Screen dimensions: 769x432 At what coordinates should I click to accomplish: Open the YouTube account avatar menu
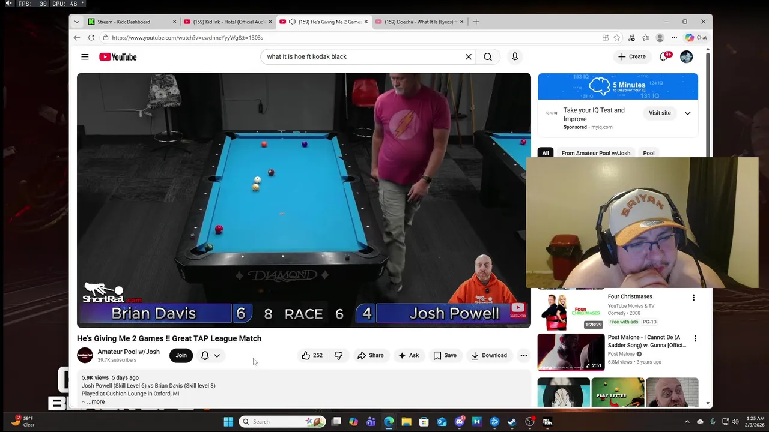[x=687, y=57]
